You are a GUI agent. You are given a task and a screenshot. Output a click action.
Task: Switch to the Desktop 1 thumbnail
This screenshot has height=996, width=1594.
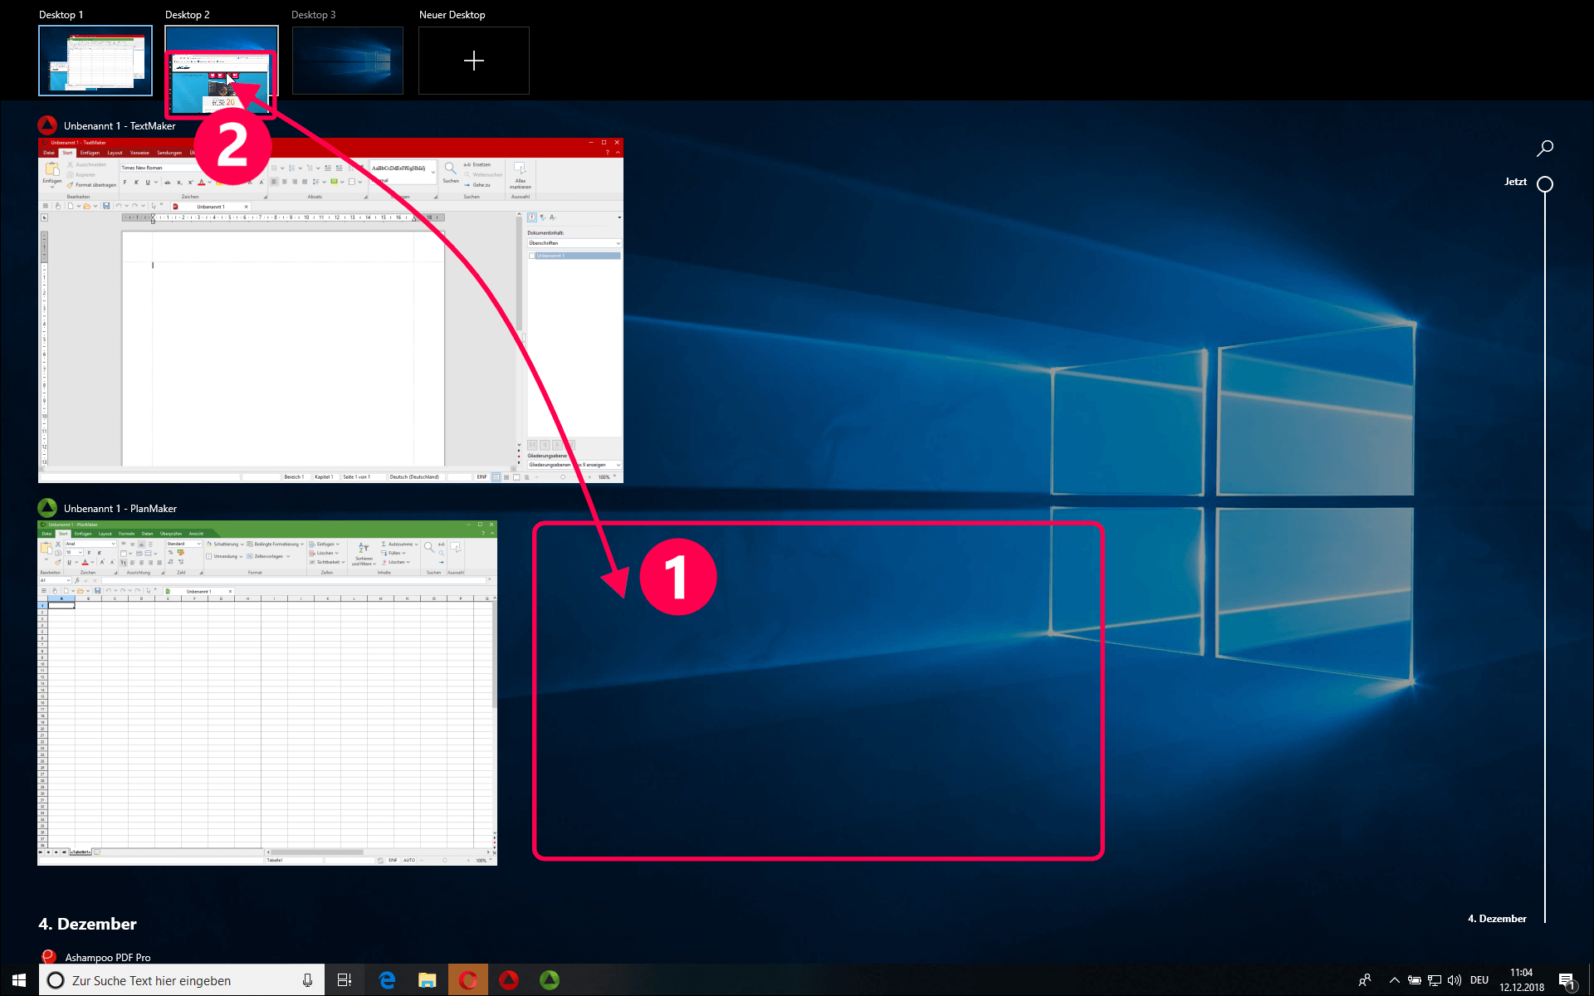point(95,61)
